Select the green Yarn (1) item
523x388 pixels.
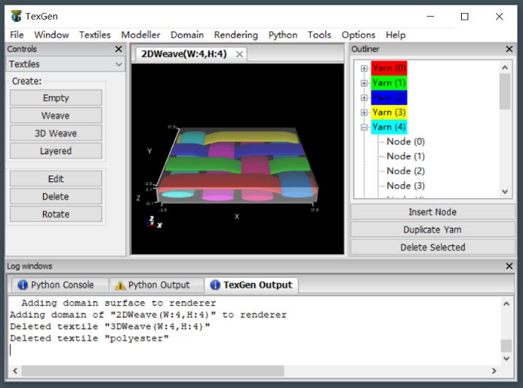(389, 83)
